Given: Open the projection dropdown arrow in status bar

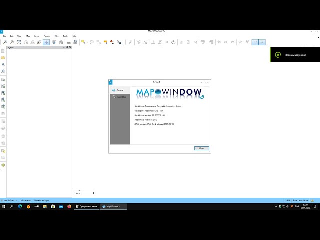Looking at the screenshot, I should point(17,200).
